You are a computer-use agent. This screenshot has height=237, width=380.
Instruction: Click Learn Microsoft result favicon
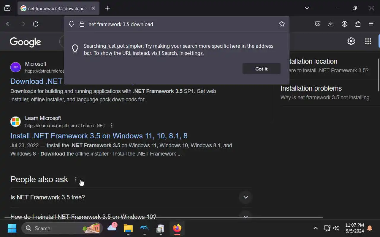coord(15,121)
